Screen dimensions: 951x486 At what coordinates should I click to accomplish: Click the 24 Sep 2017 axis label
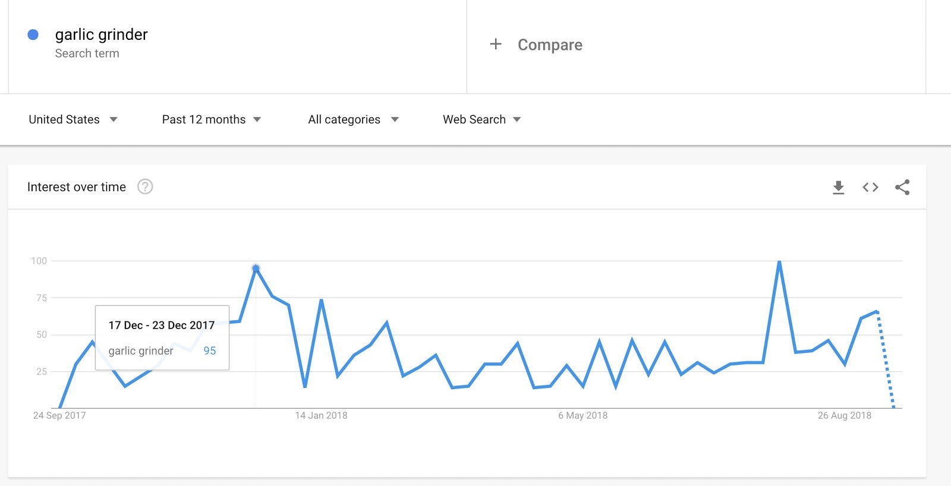59,416
